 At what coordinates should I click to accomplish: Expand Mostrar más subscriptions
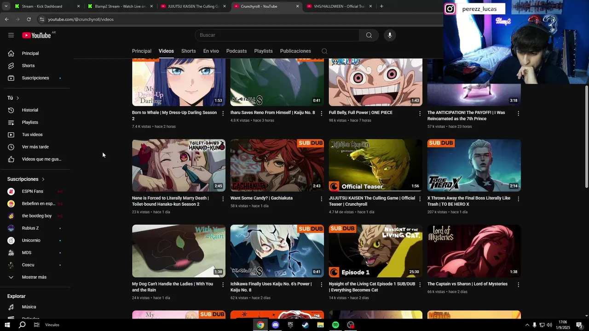pos(35,277)
